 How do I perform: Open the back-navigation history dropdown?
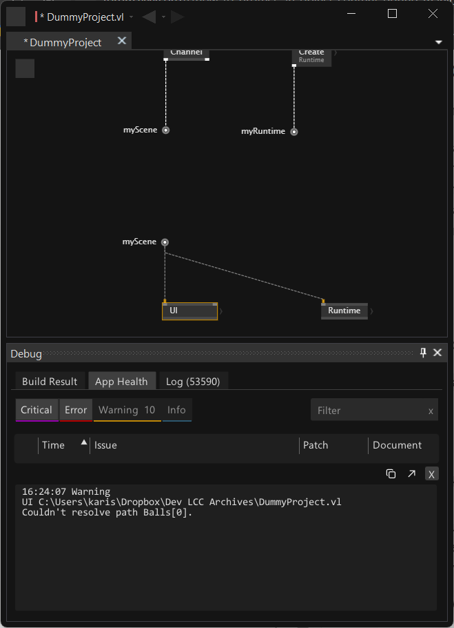[x=164, y=17]
